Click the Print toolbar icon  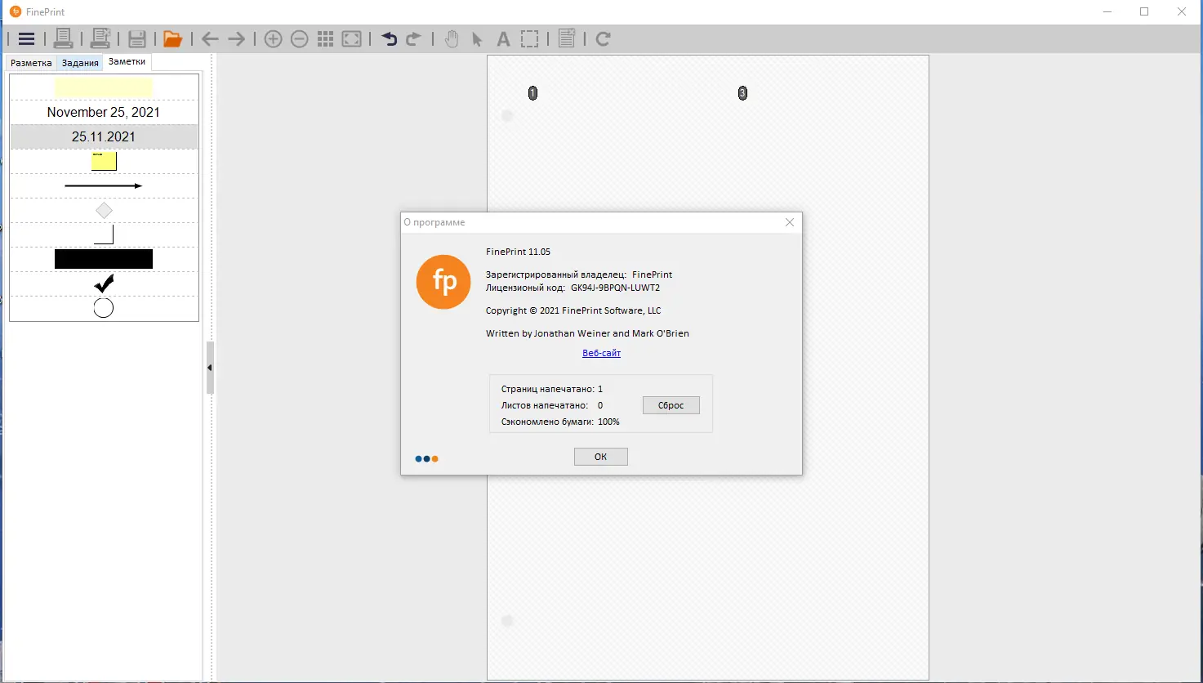pos(63,38)
